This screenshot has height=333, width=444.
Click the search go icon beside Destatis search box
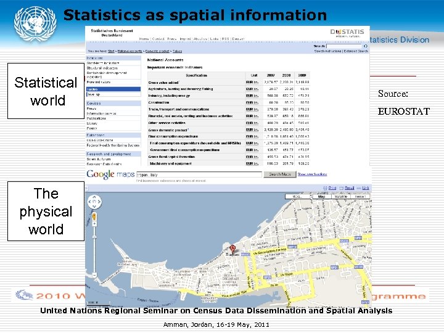pos(366,46)
